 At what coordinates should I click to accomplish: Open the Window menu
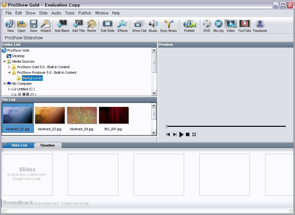pos(102,13)
